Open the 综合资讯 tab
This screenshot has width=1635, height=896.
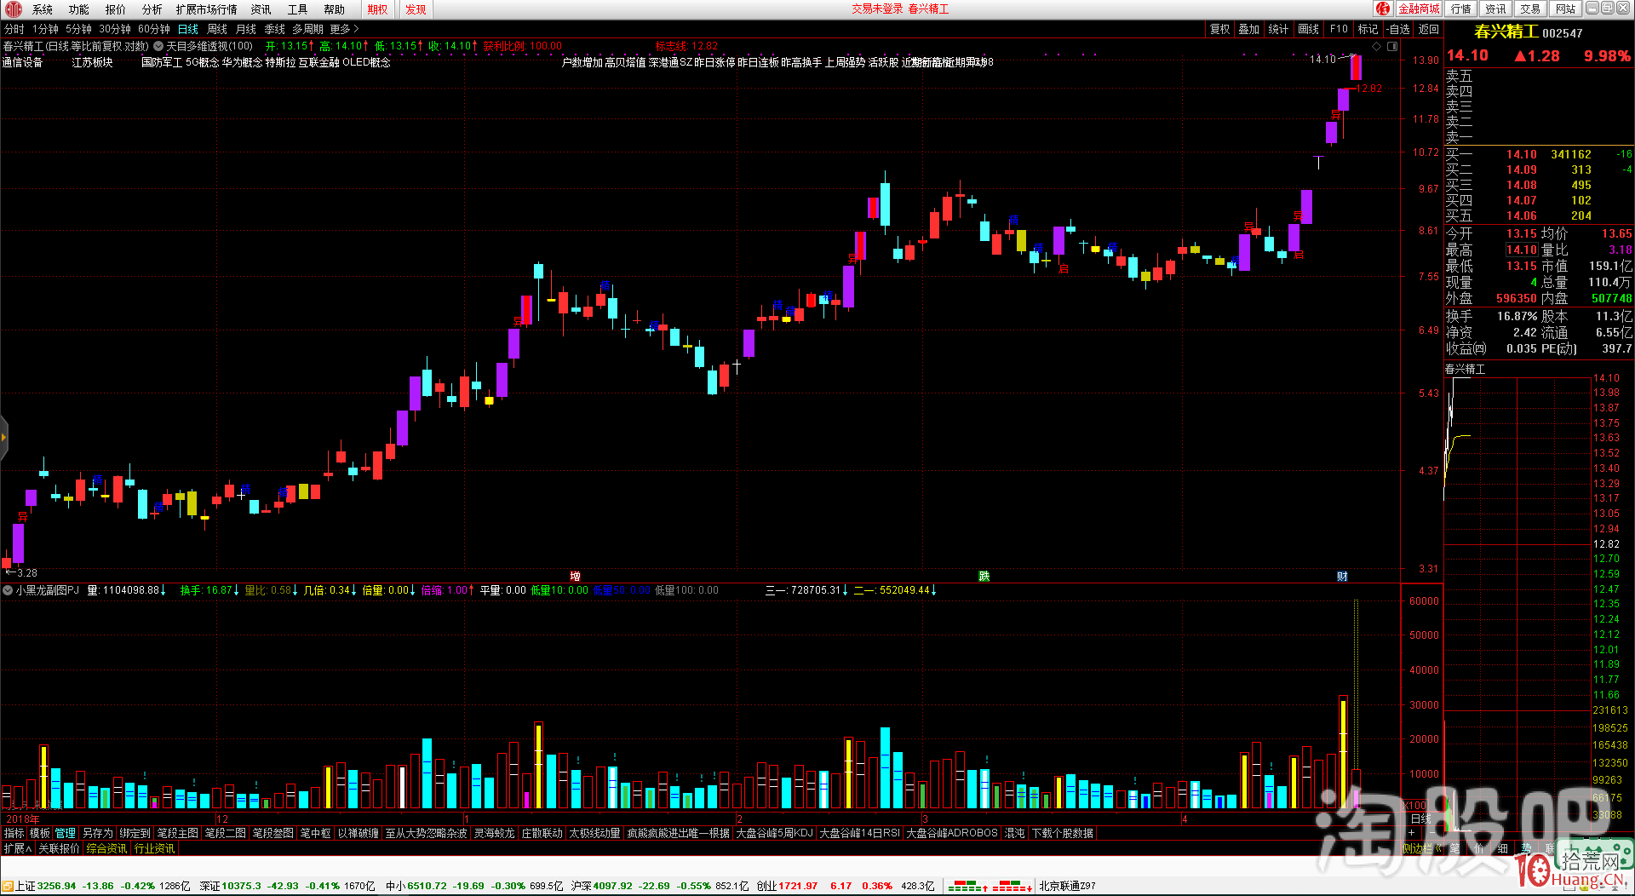click(106, 848)
